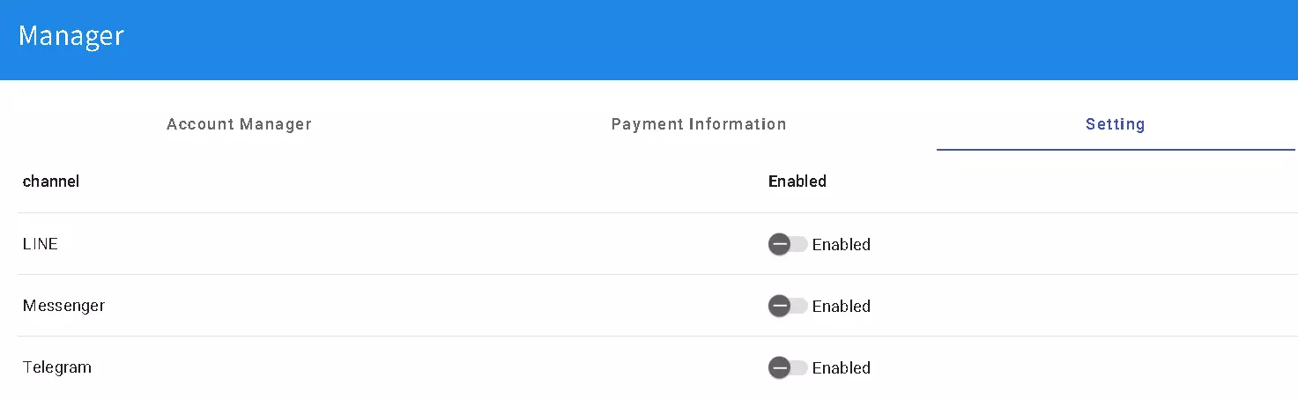Image resolution: width=1298 pixels, height=400 pixels.
Task: Open the Account Manager tab
Action: pos(239,124)
